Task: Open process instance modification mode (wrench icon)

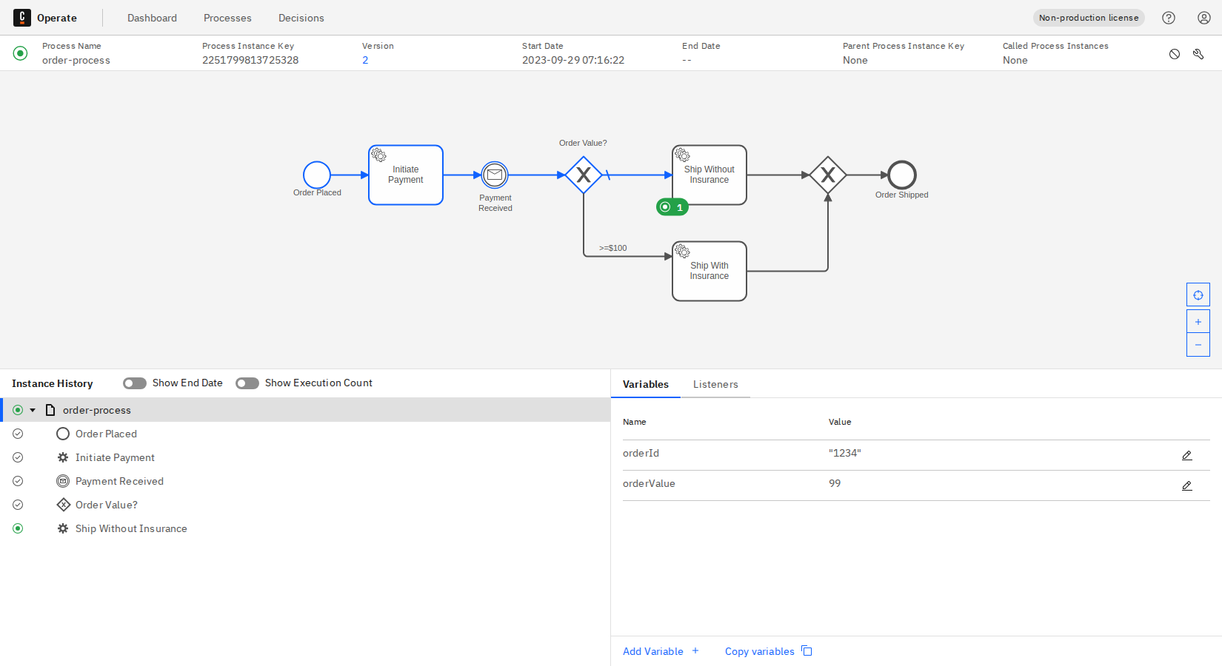Action: click(1198, 53)
